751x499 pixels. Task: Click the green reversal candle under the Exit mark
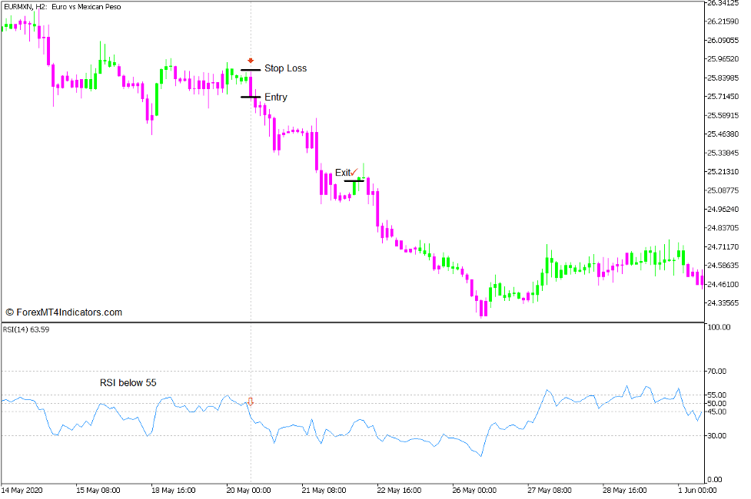tap(356, 186)
